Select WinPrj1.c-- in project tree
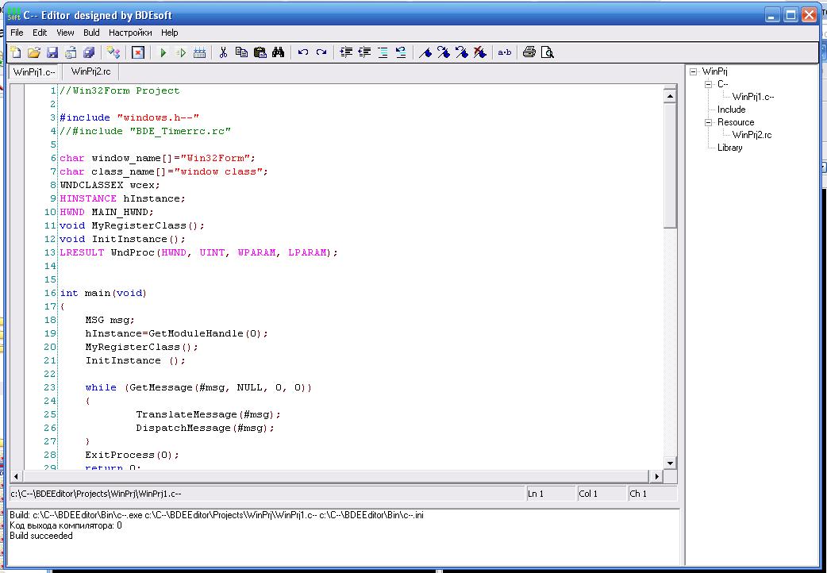Image resolution: width=827 pixels, height=573 pixels. pyautogui.click(x=753, y=97)
